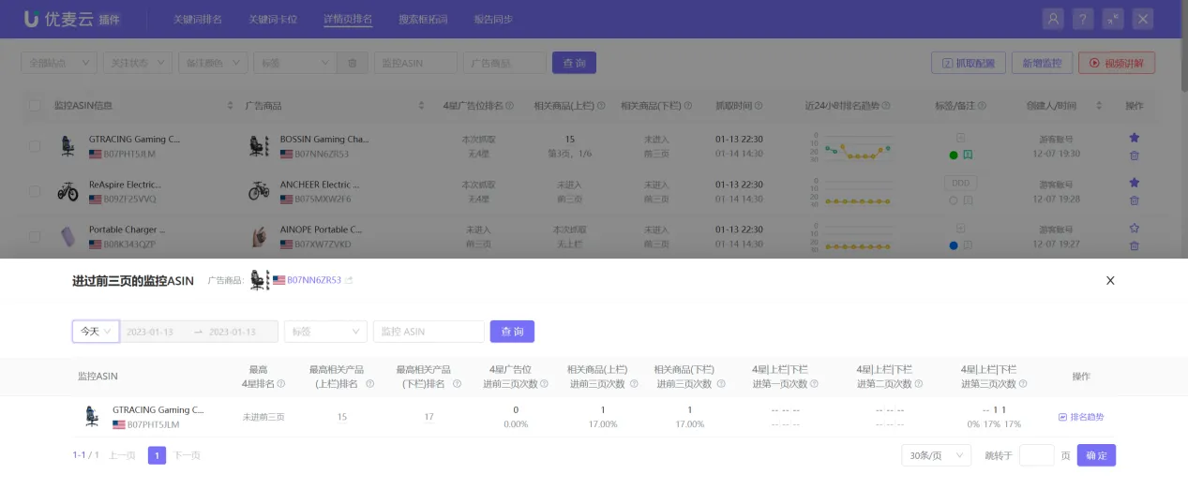The image size is (1188, 489).
Task: Sort by the 广告商品 column arrows
Action: tap(421, 106)
